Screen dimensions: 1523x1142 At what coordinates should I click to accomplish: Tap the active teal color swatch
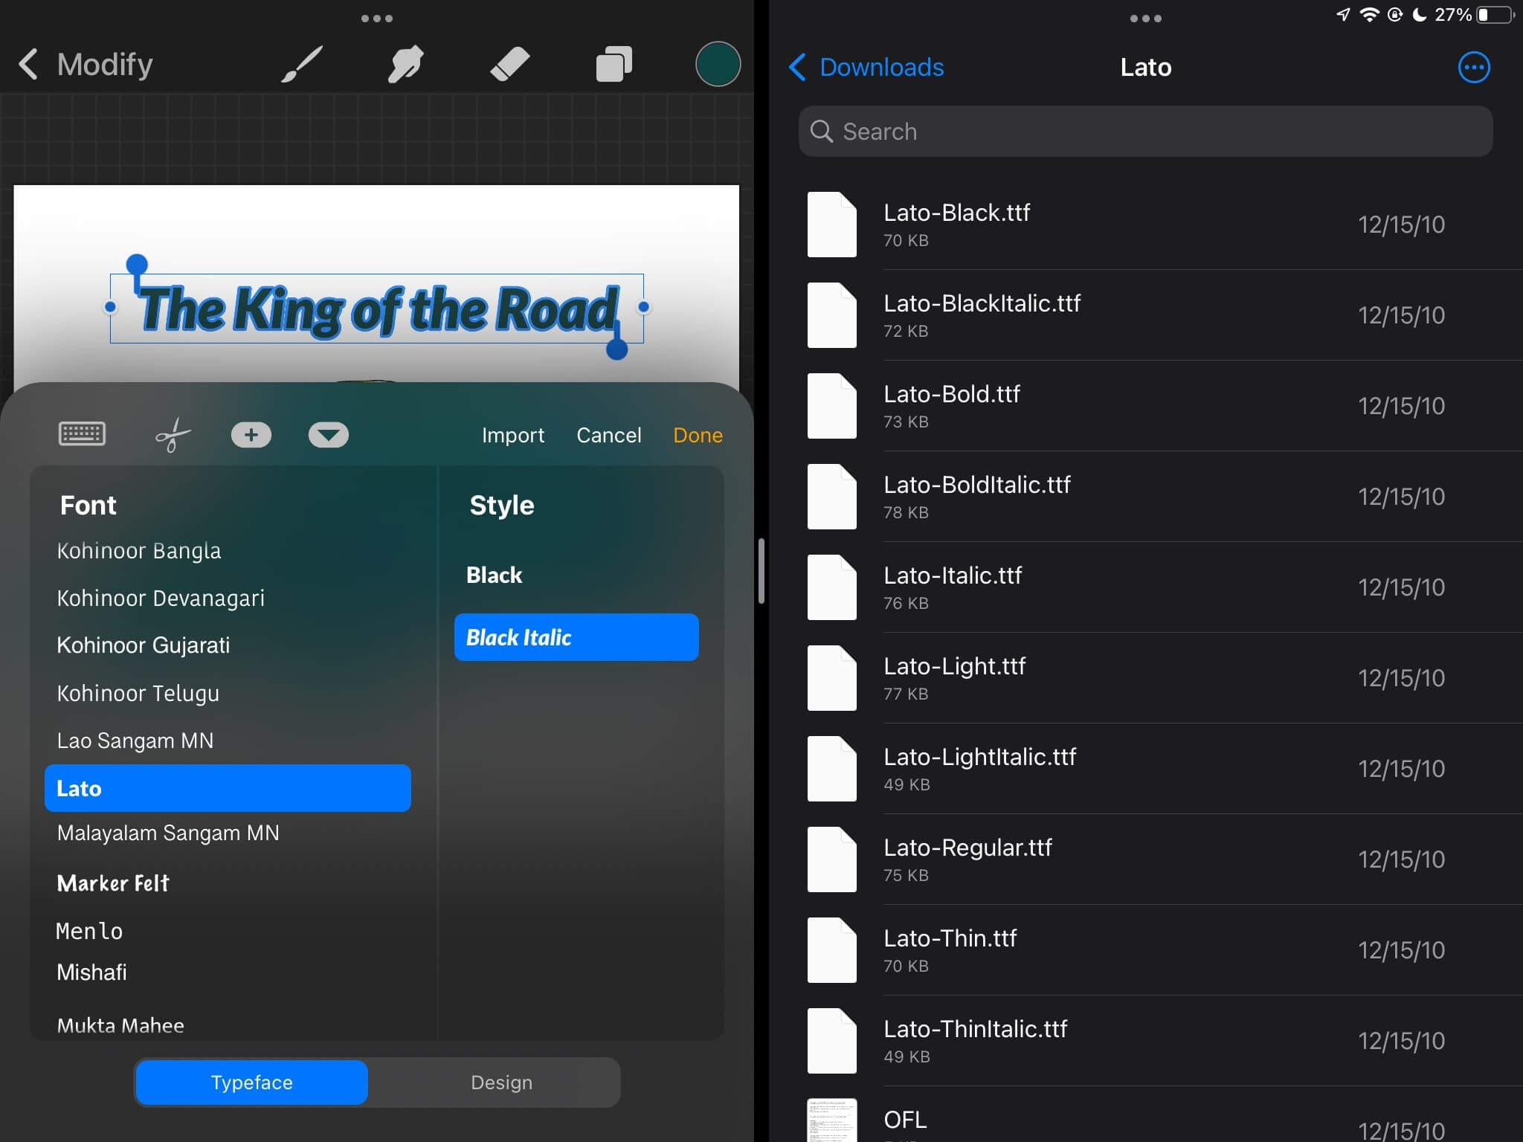pos(718,64)
